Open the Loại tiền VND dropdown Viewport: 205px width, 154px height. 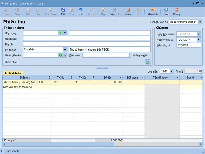click(x=172, y=71)
